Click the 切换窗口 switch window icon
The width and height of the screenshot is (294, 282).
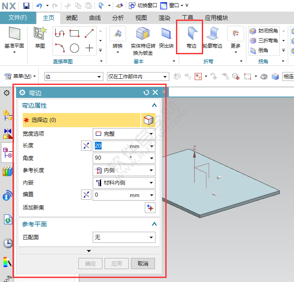coord(132,6)
